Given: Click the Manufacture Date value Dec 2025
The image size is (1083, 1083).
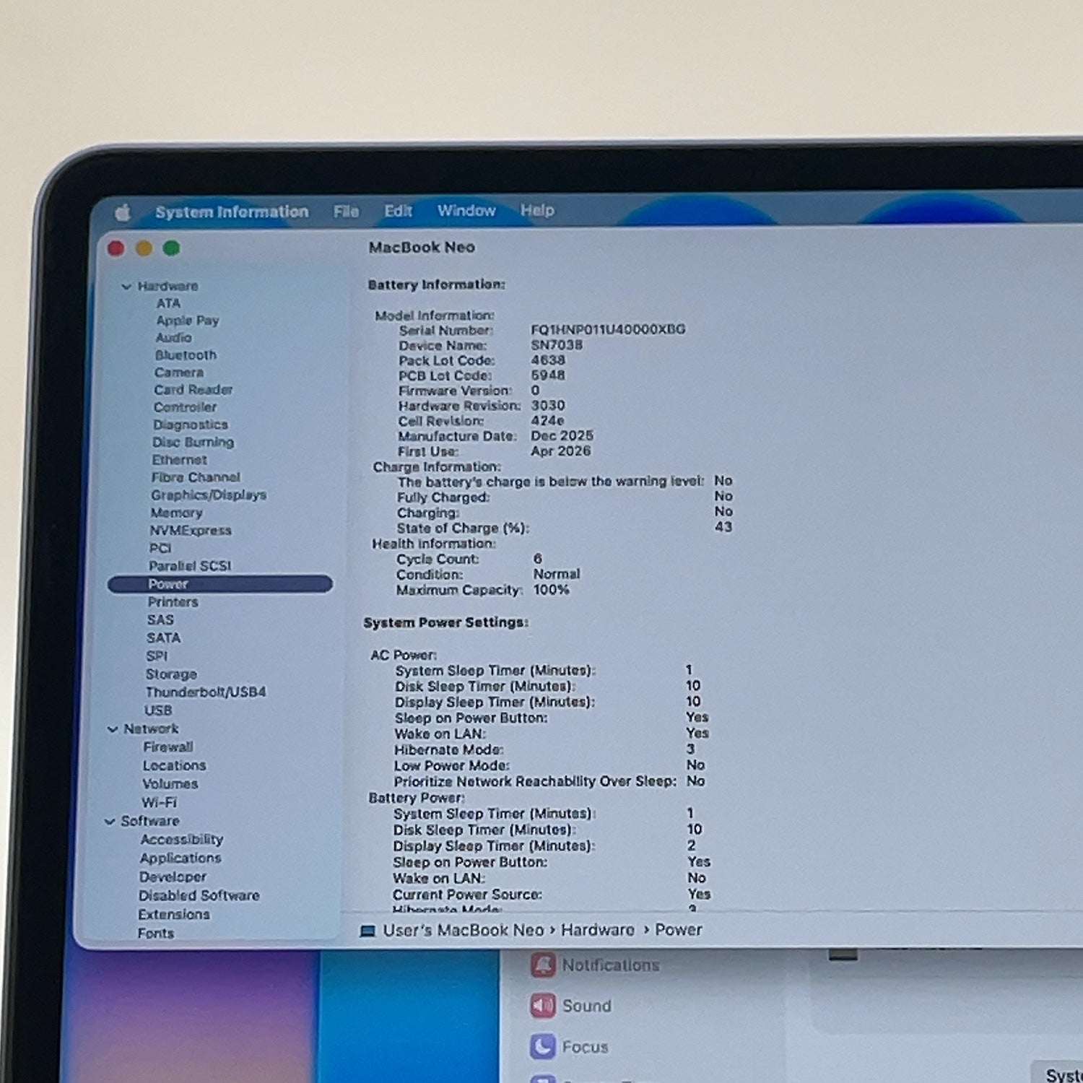Looking at the screenshot, I should 562,436.
